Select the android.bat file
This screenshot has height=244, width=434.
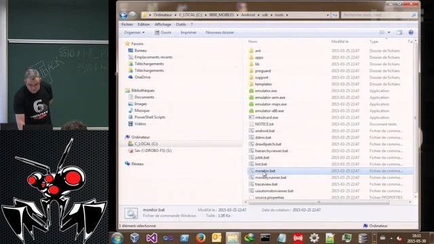tap(265, 131)
